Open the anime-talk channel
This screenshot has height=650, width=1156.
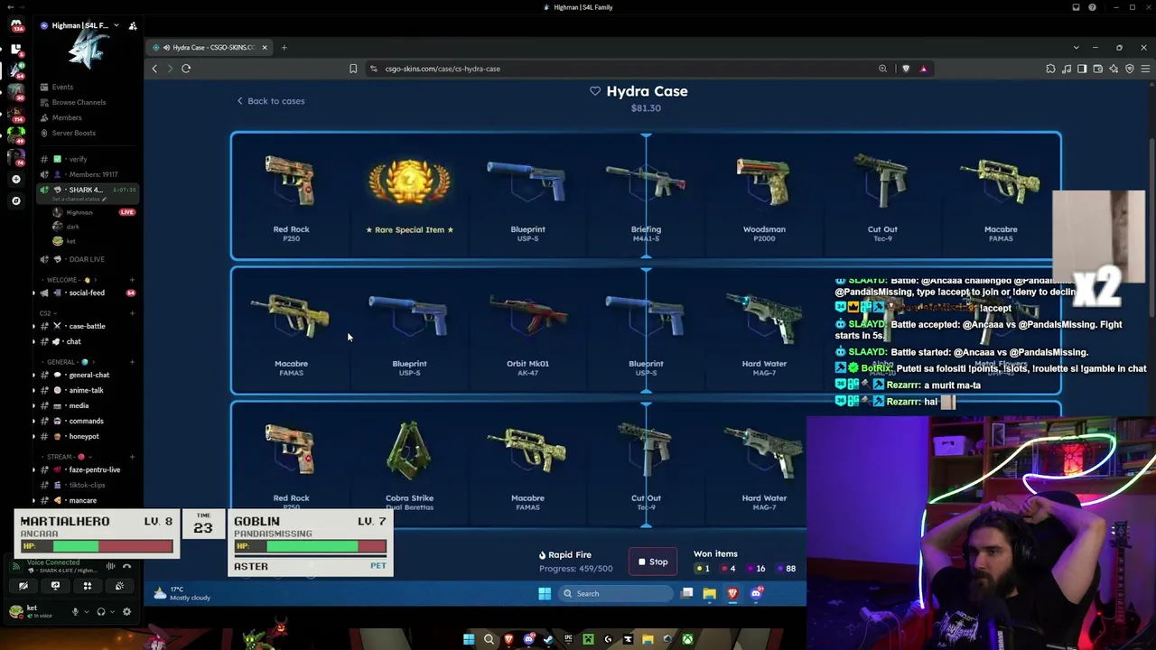pyautogui.click(x=87, y=390)
